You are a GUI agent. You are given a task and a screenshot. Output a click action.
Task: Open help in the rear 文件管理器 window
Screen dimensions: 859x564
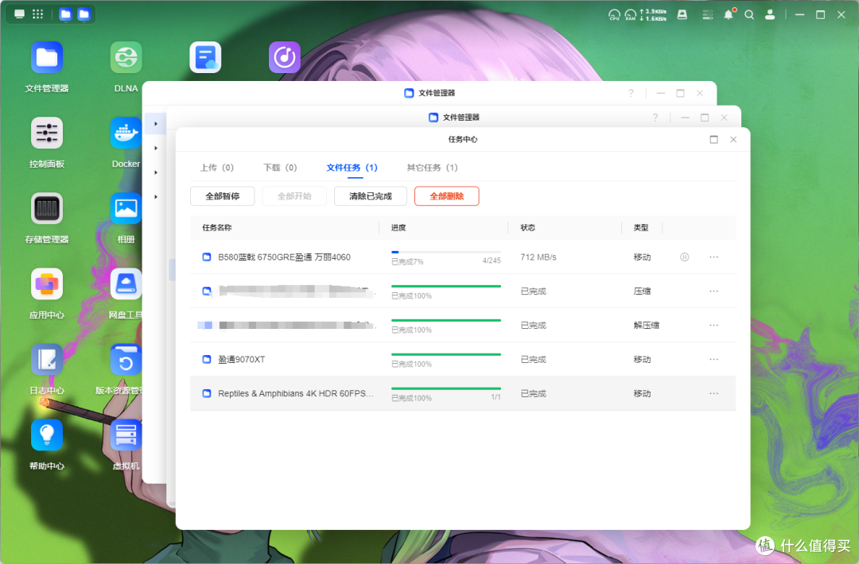coord(631,93)
